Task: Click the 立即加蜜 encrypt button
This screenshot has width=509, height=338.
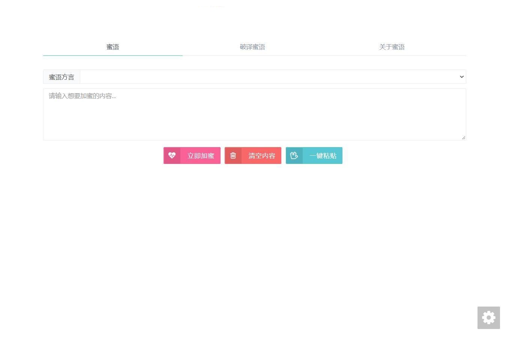Action: click(200, 155)
